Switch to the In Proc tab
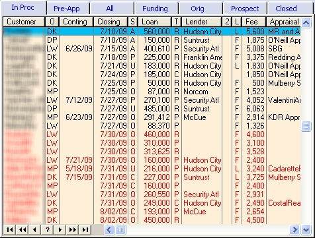Image resolution: width=315 pixels, height=238 pixels. [x=22, y=7]
